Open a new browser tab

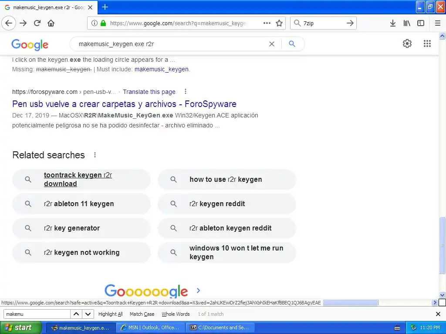(105, 7)
